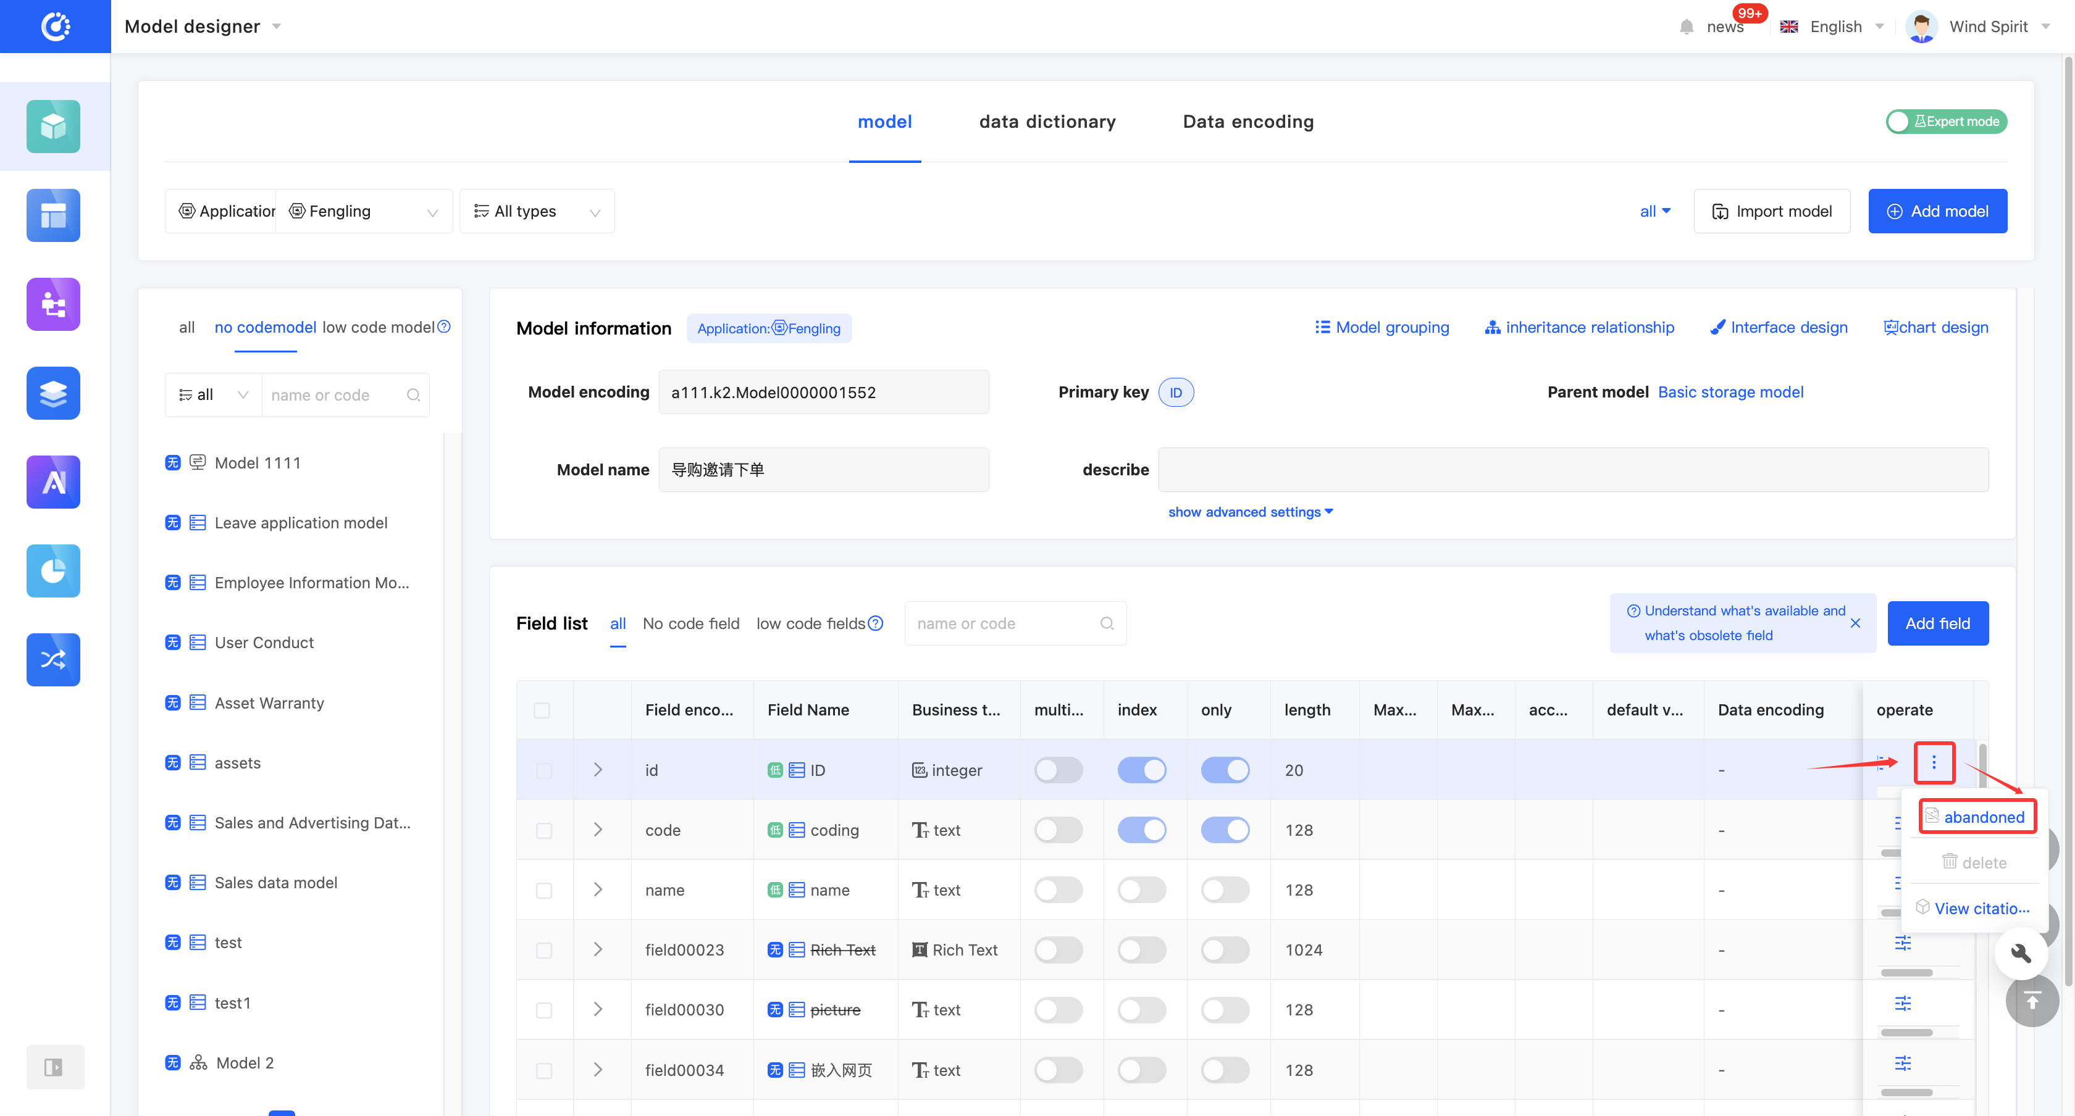The height and width of the screenshot is (1116, 2075).
Task: Disable the index toggle for code field
Action: coord(1141,830)
